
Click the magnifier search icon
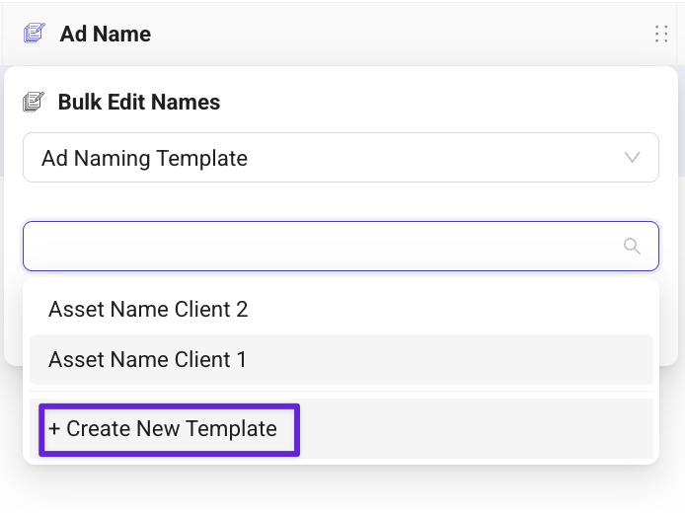pos(632,247)
